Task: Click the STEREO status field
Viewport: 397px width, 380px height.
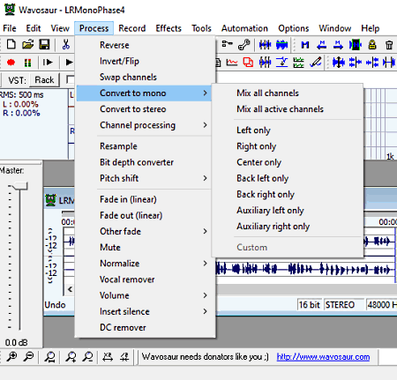Action: coord(343,305)
